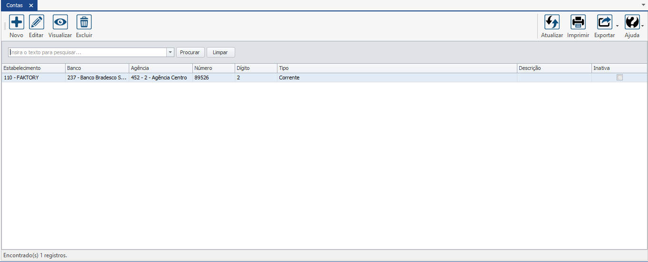Click inside the search text field

88,52
